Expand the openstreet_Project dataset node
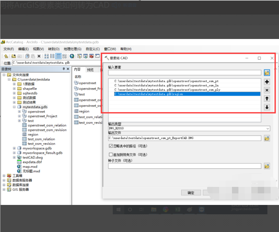This screenshot has width=279, height=232. pos(19,116)
